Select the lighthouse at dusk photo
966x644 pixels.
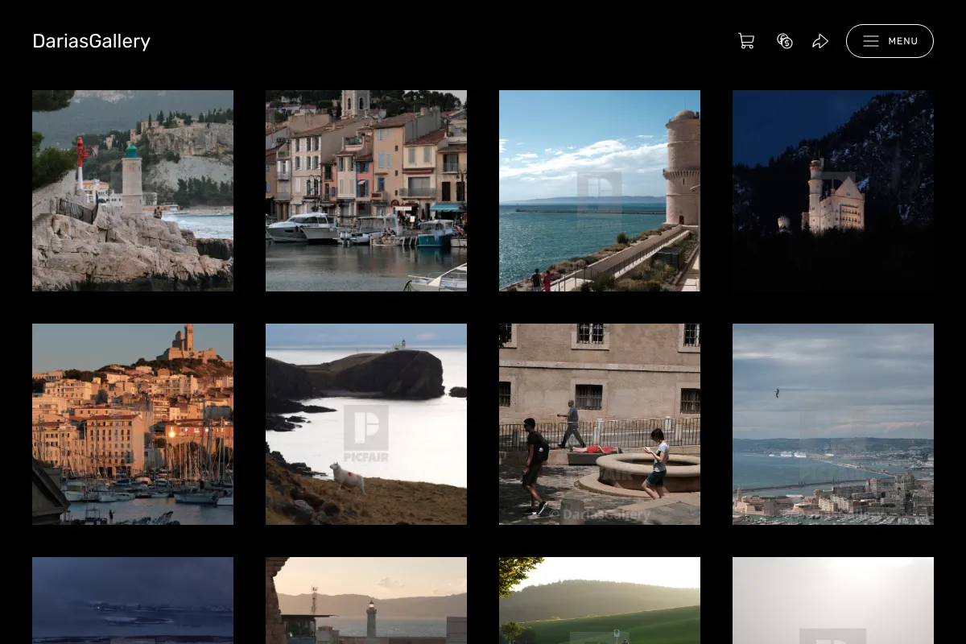366,601
